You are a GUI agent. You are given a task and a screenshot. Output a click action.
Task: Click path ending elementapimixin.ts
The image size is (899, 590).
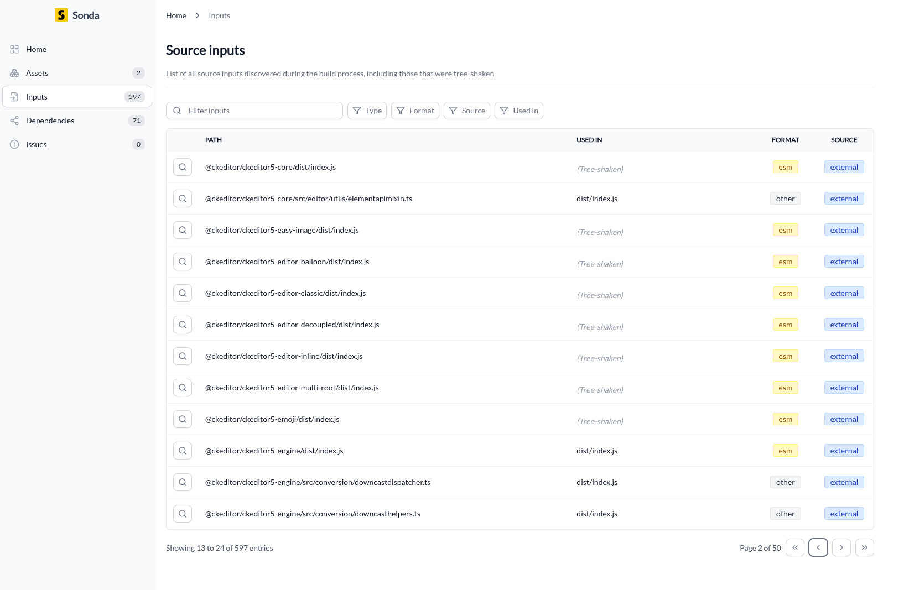coord(309,199)
